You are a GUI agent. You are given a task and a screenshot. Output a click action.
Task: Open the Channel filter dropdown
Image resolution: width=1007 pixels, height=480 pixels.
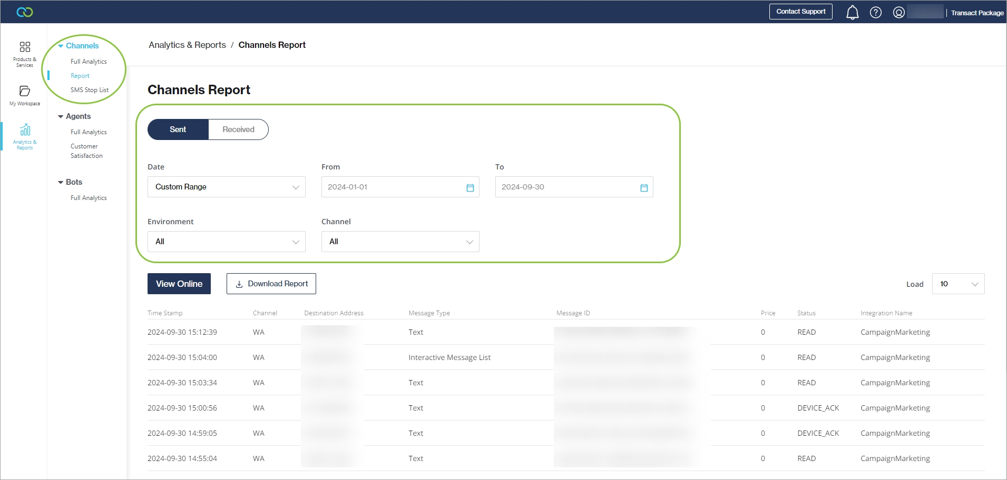[400, 242]
